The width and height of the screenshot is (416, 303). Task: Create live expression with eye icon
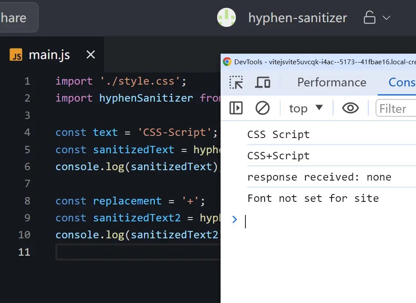click(x=350, y=108)
